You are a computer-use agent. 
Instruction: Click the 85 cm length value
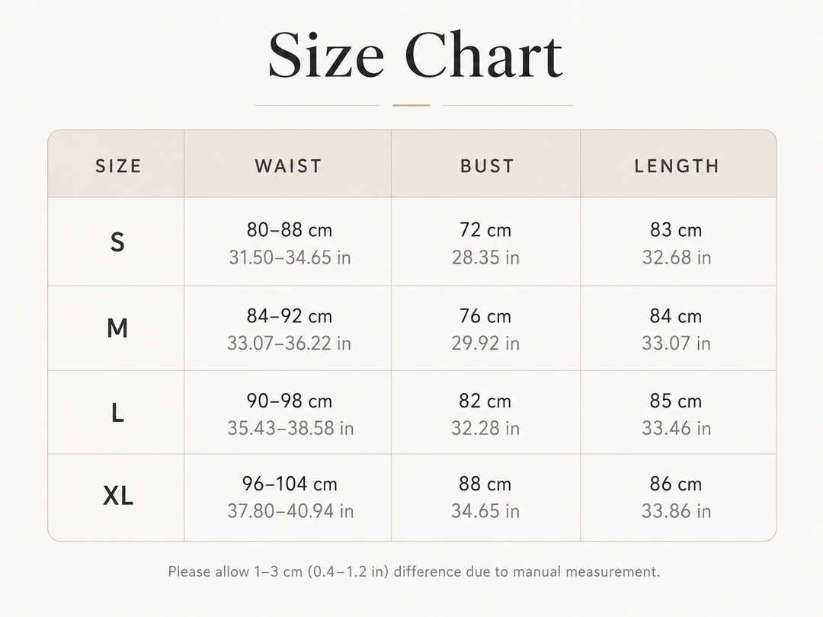pos(676,401)
